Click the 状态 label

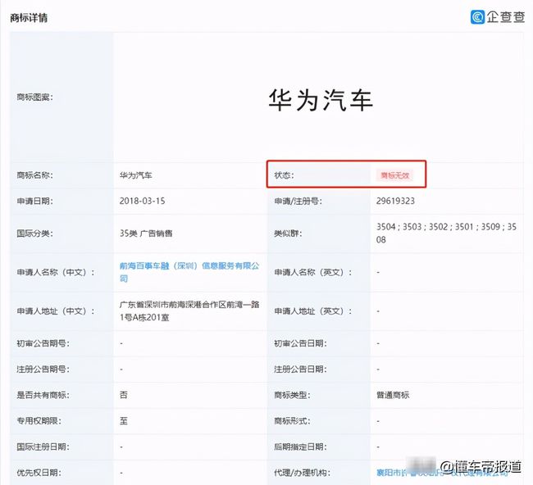tap(285, 175)
